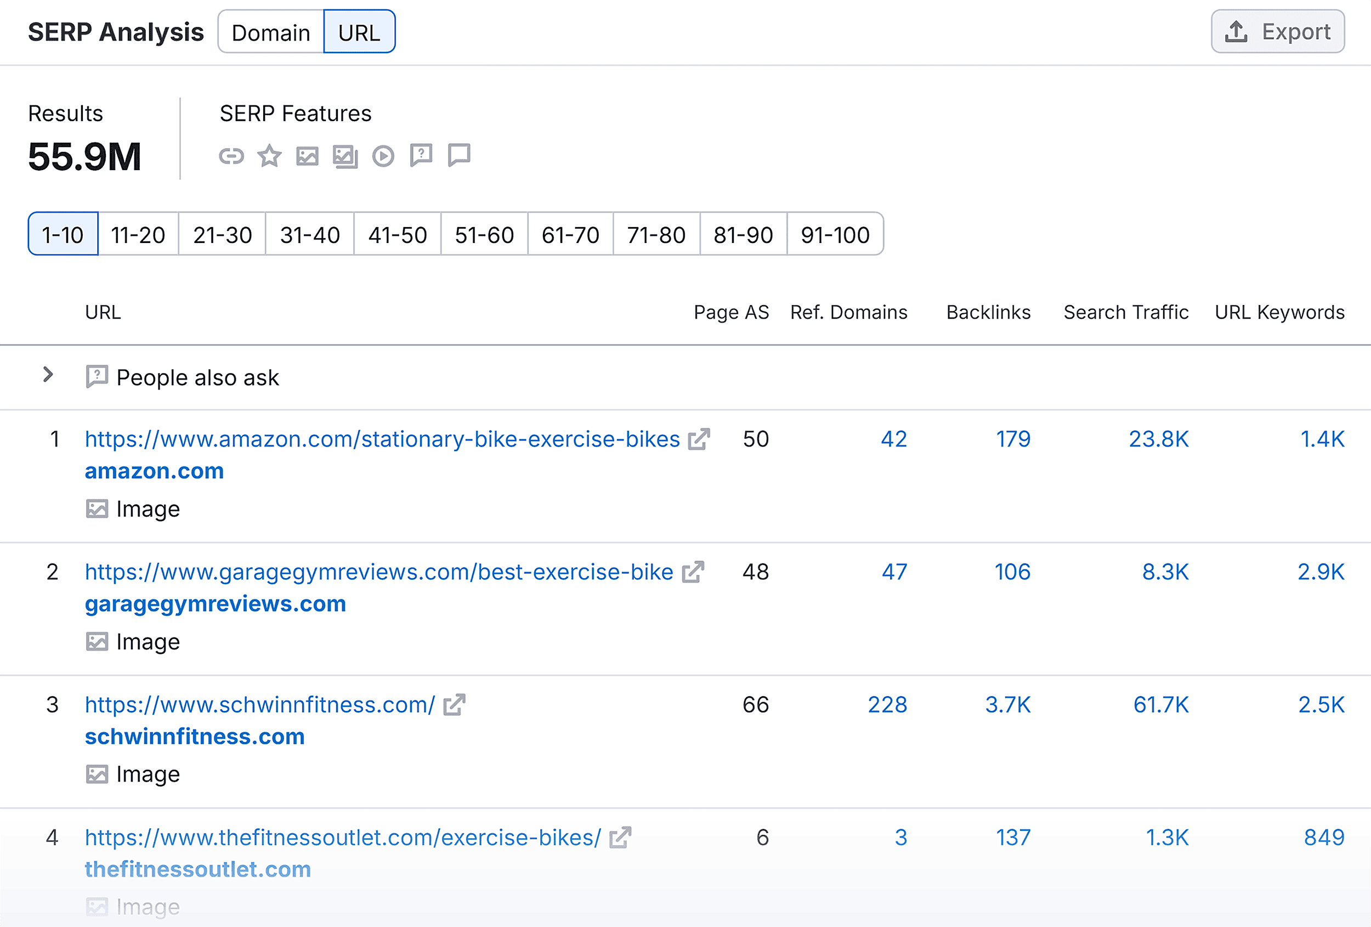Image resolution: width=1371 pixels, height=927 pixels.
Task: Select results range 71-80
Action: [x=656, y=234]
